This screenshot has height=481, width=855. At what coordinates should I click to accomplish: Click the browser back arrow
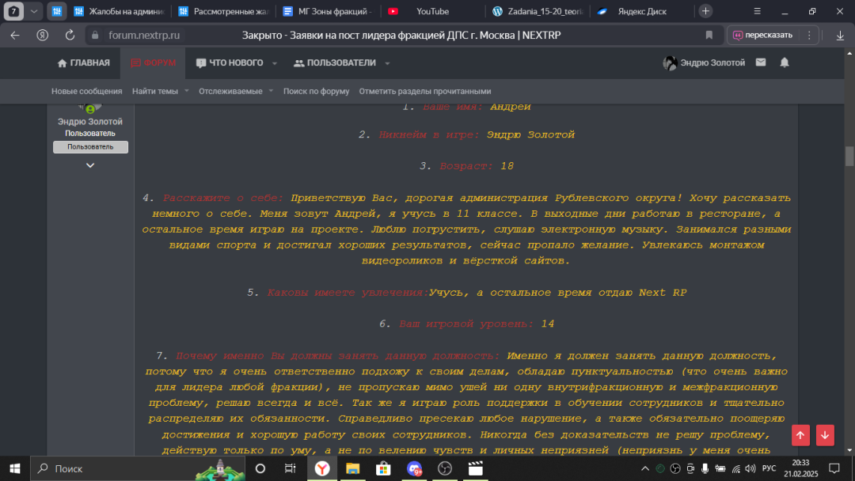click(x=15, y=36)
